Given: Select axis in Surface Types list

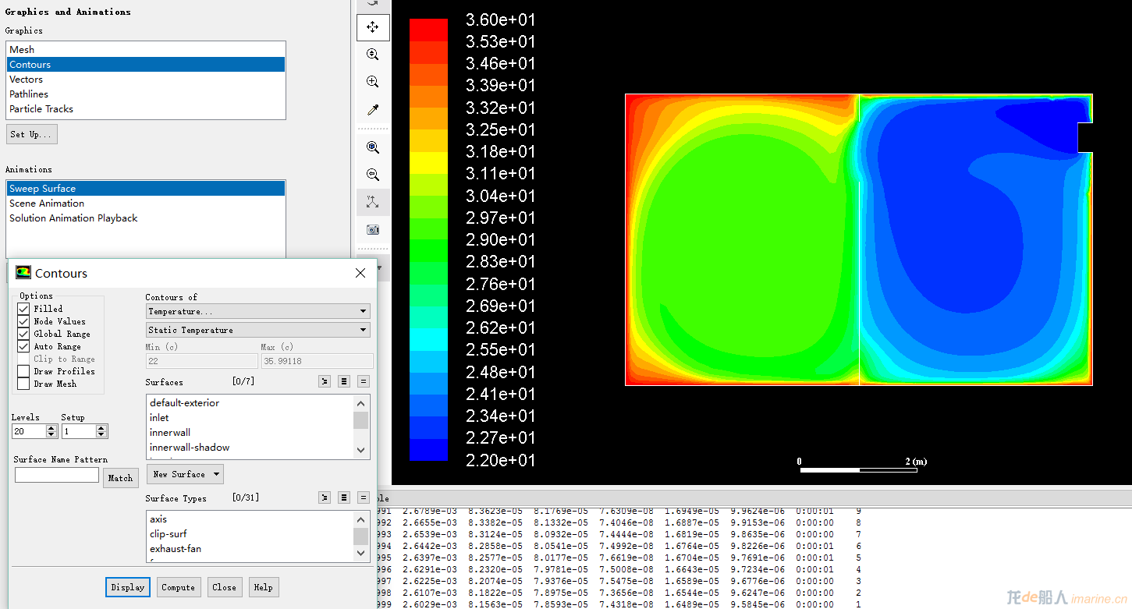Looking at the screenshot, I should (250, 519).
